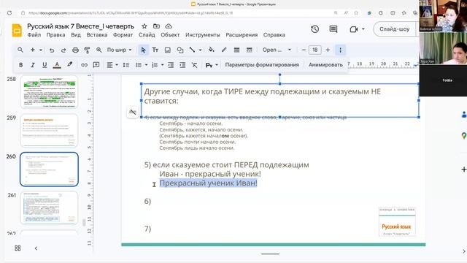The width and height of the screenshot is (467, 263).
Task: Open the new slide layout dropdown arrow
Action: click(x=41, y=50)
